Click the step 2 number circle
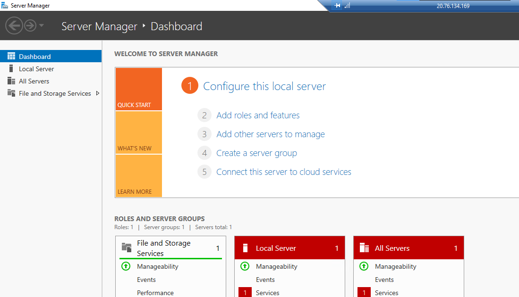Screen dimensions: 519x297 204,115
